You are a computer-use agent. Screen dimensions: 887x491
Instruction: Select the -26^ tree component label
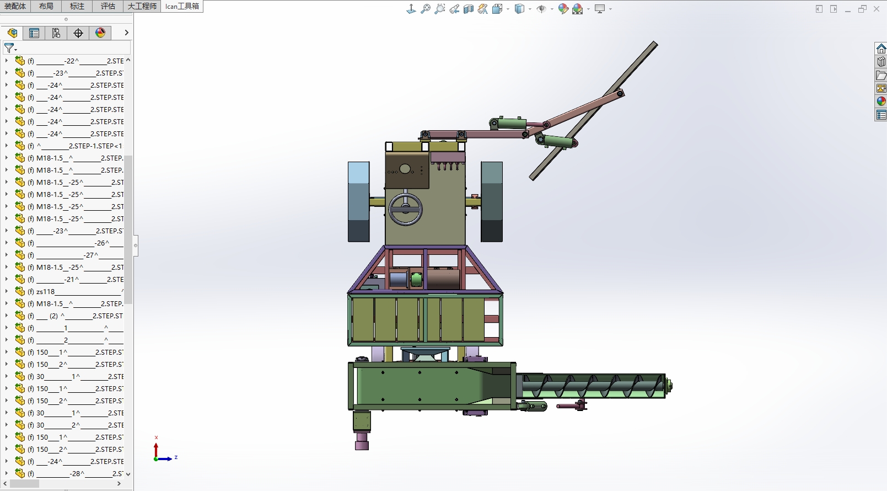[x=76, y=243]
